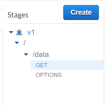Viewport: 108px width, 105px height.
Task: Start creating a new stage with Create
Action: click(x=81, y=12)
